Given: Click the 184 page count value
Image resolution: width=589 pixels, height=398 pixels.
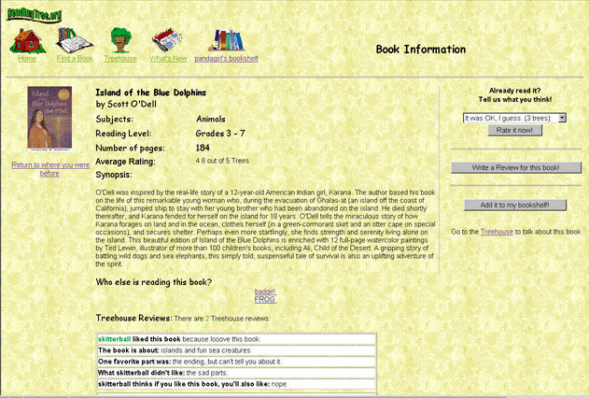Looking at the screenshot, I should coord(203,148).
